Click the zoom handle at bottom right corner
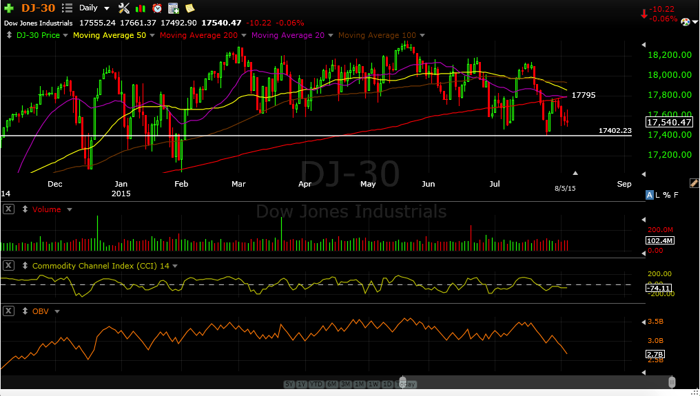700x396 pixels. (672, 382)
